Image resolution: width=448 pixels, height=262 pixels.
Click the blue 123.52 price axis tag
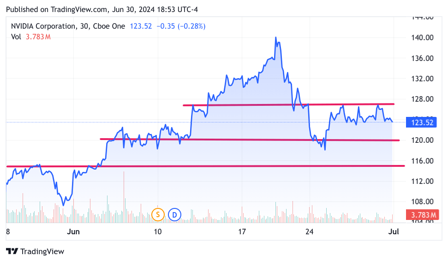420,122
